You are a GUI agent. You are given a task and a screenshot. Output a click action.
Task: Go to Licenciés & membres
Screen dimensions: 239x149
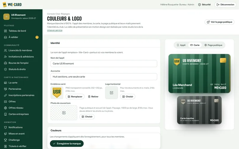(21, 50)
